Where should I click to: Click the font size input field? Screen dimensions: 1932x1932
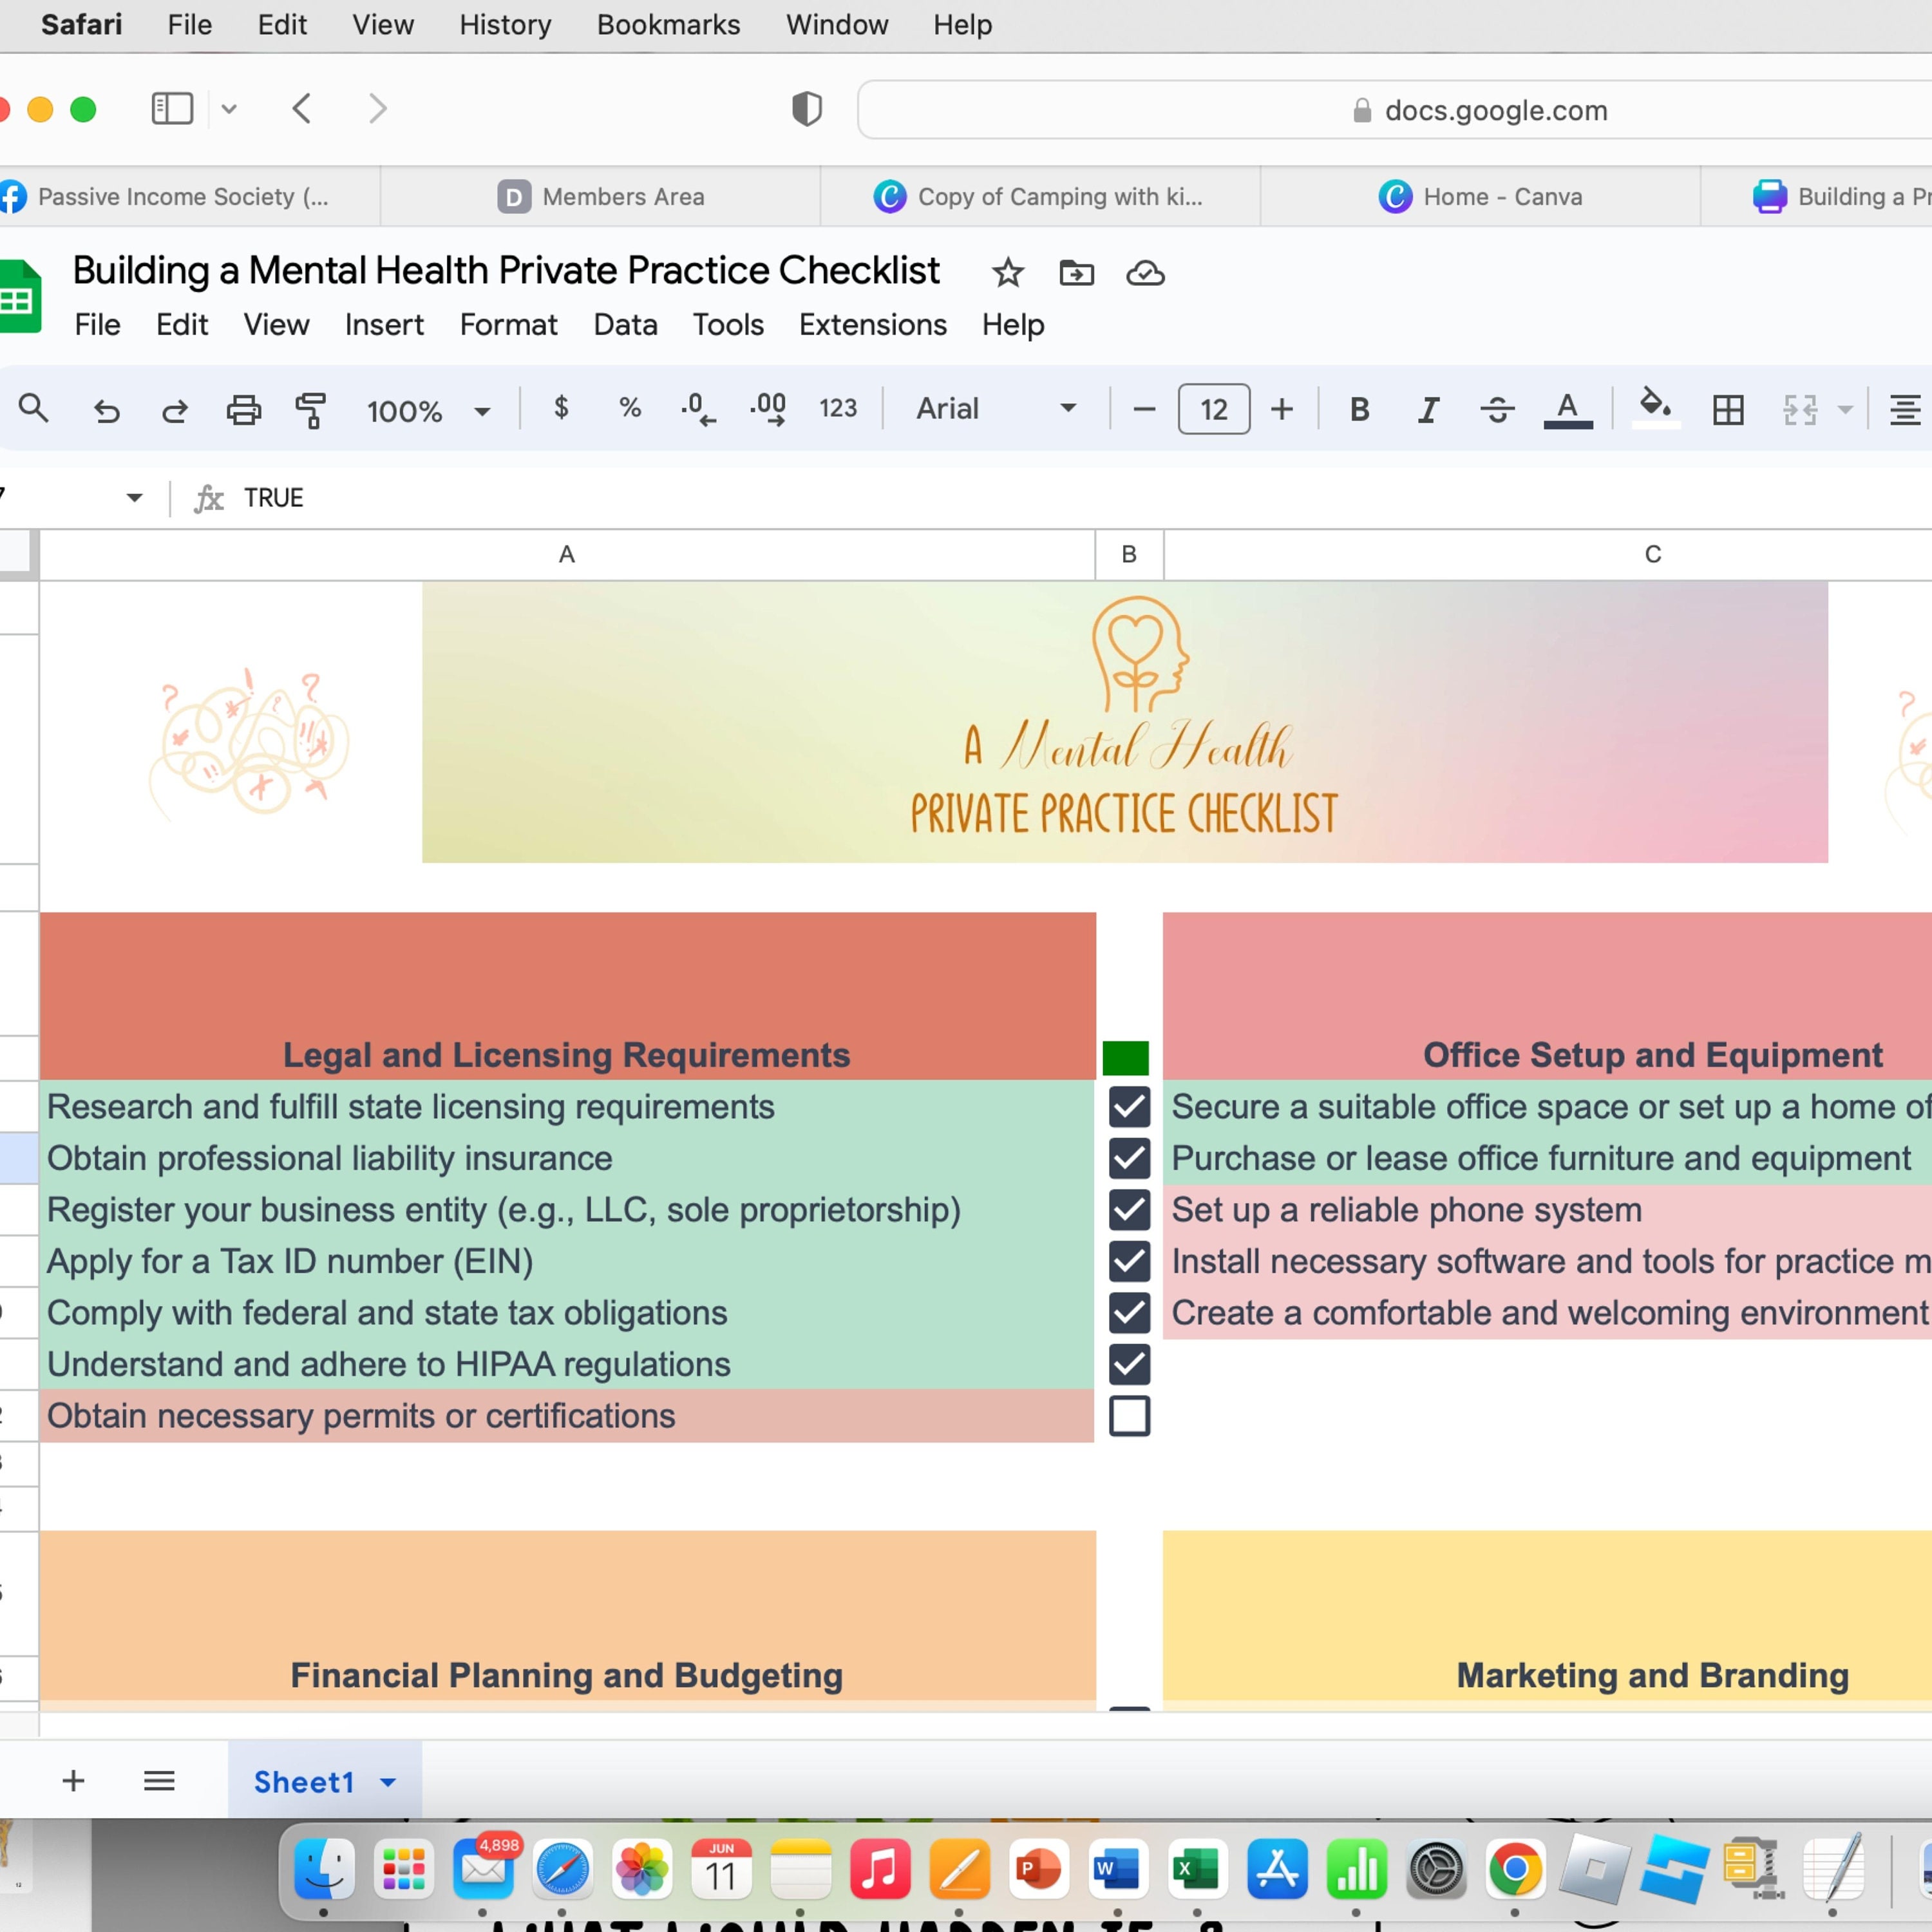pos(1213,409)
